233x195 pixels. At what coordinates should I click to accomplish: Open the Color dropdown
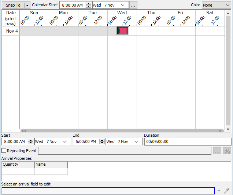pos(216,5)
